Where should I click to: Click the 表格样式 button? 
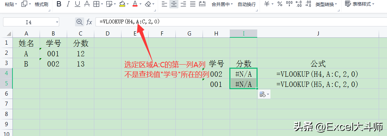[362, 4]
